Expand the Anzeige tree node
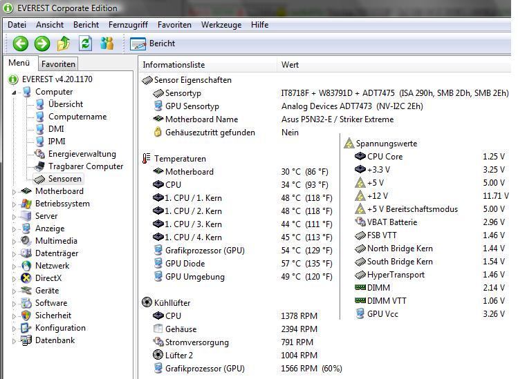The image size is (518, 379). [x=14, y=229]
